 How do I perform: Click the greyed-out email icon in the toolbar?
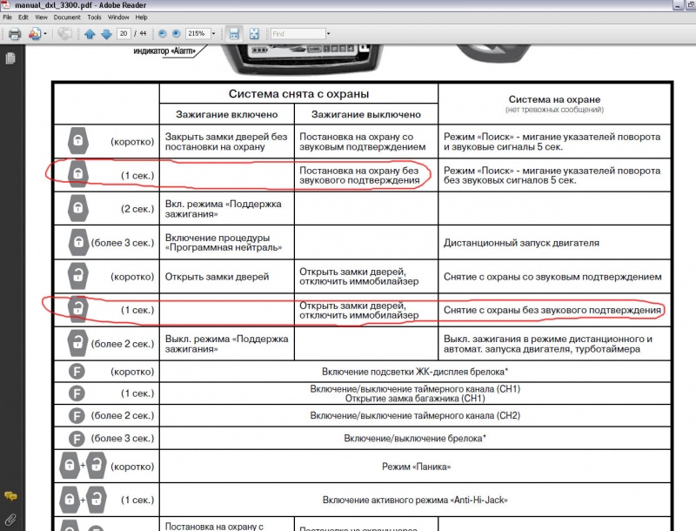(x=64, y=34)
